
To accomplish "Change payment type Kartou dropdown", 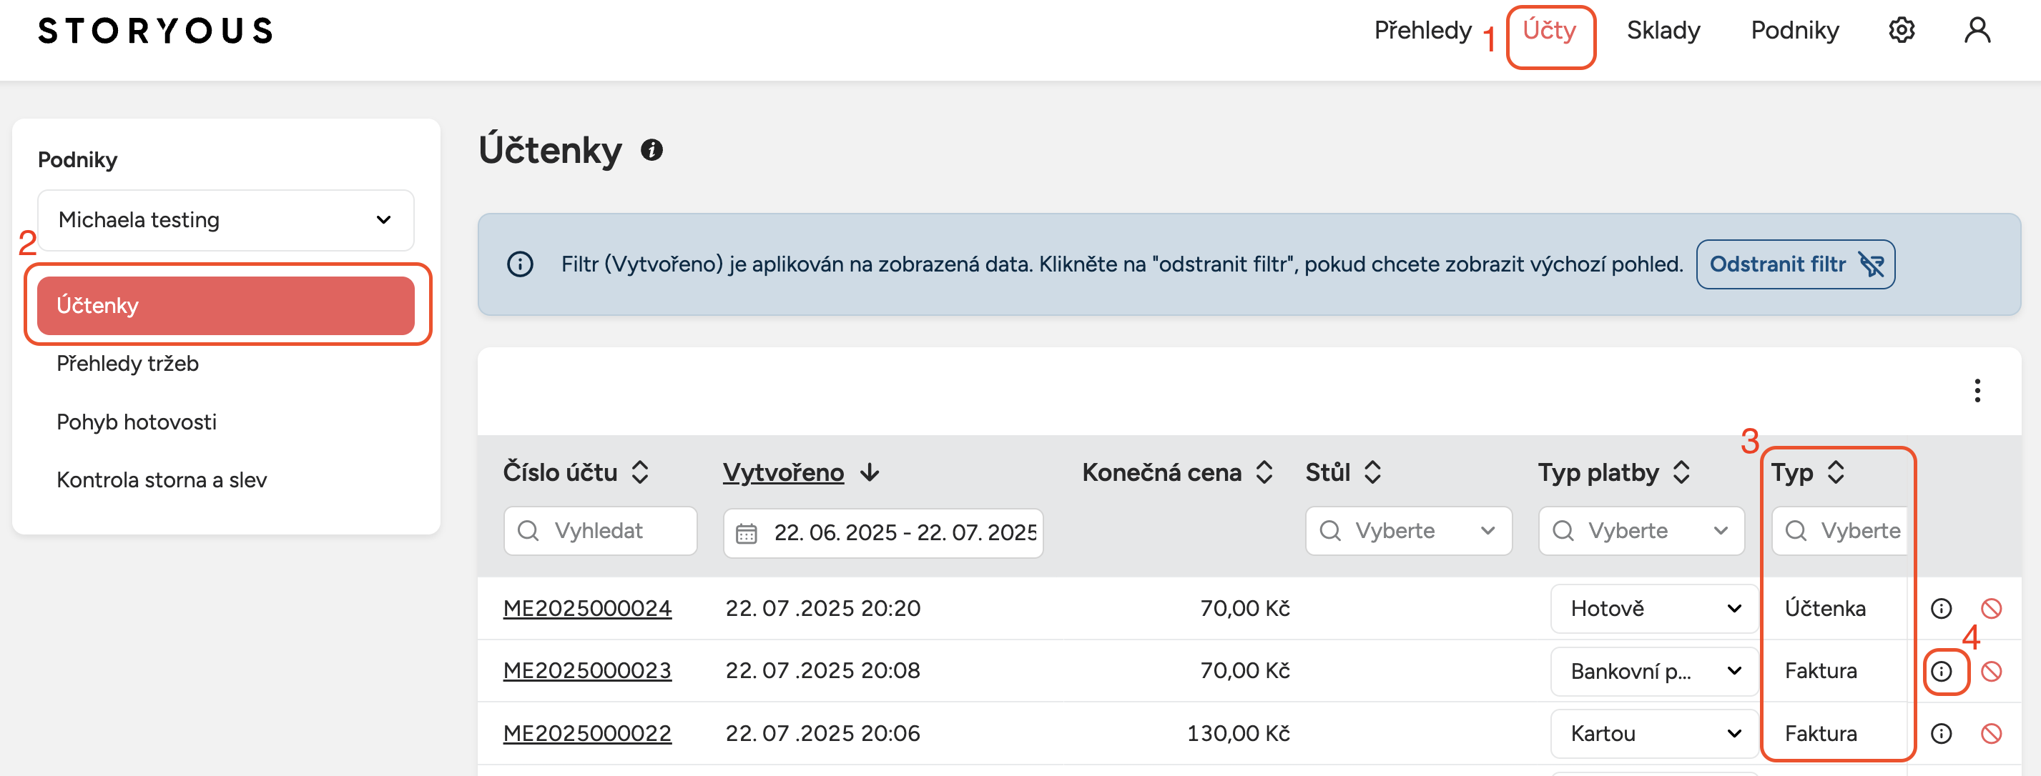I will (1654, 733).
